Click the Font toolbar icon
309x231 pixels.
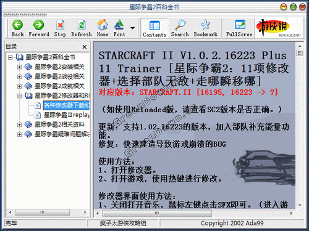coord(119,25)
